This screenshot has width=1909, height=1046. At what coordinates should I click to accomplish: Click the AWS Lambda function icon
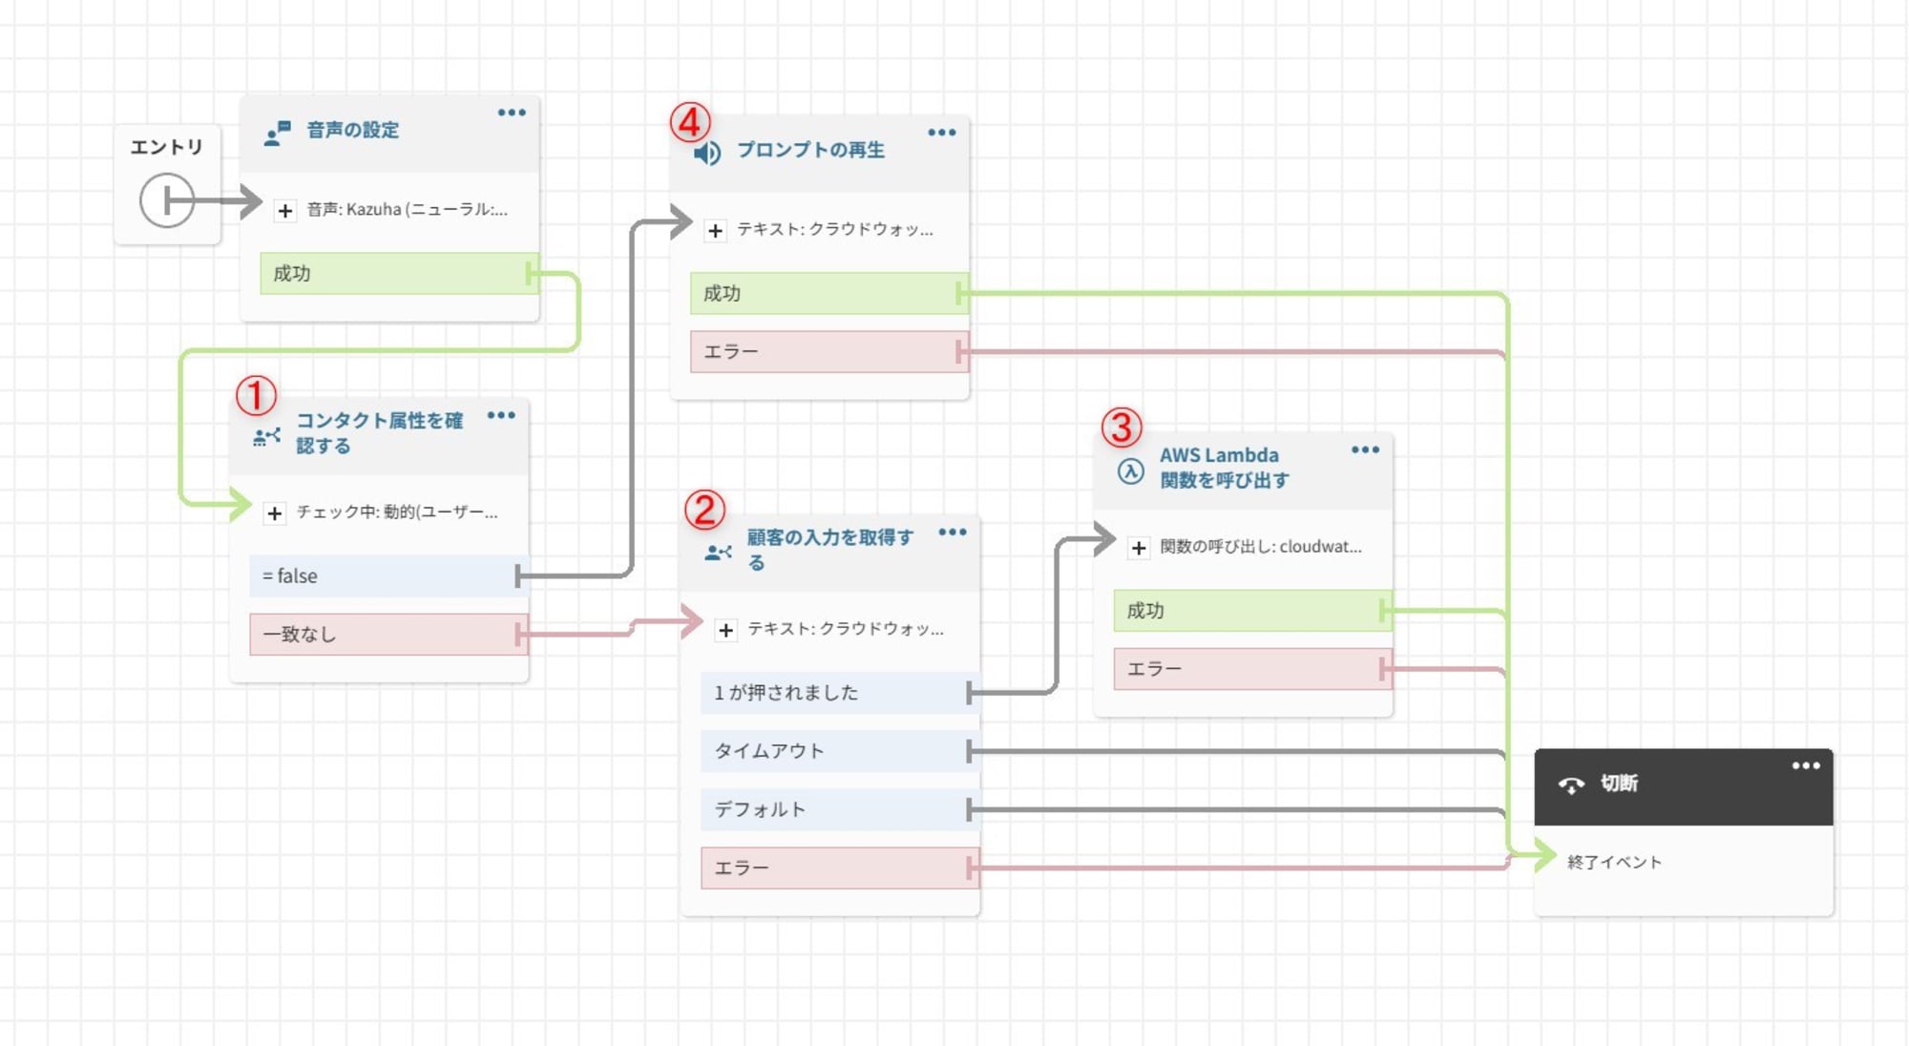click(x=1130, y=471)
